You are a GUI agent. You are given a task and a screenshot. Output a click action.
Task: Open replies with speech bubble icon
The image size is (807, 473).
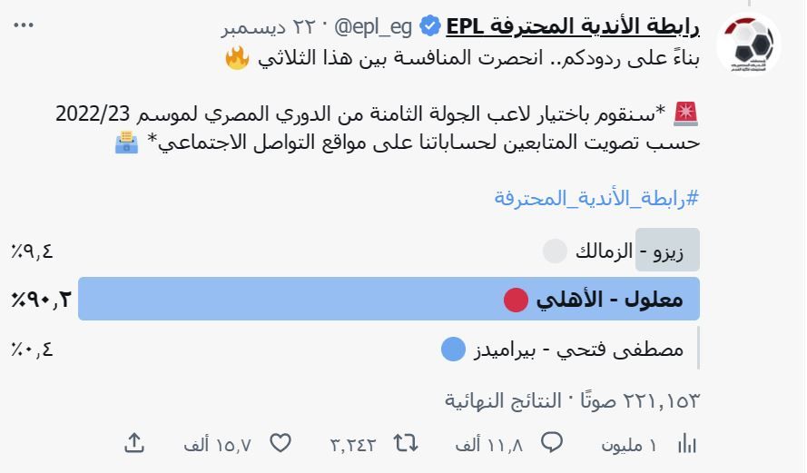pyautogui.click(x=552, y=443)
